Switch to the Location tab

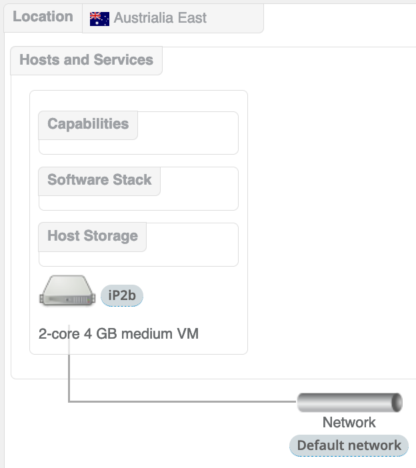[x=43, y=17]
